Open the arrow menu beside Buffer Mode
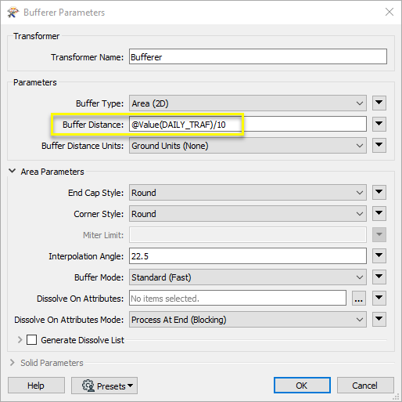This screenshot has width=402, height=402. tap(379, 277)
